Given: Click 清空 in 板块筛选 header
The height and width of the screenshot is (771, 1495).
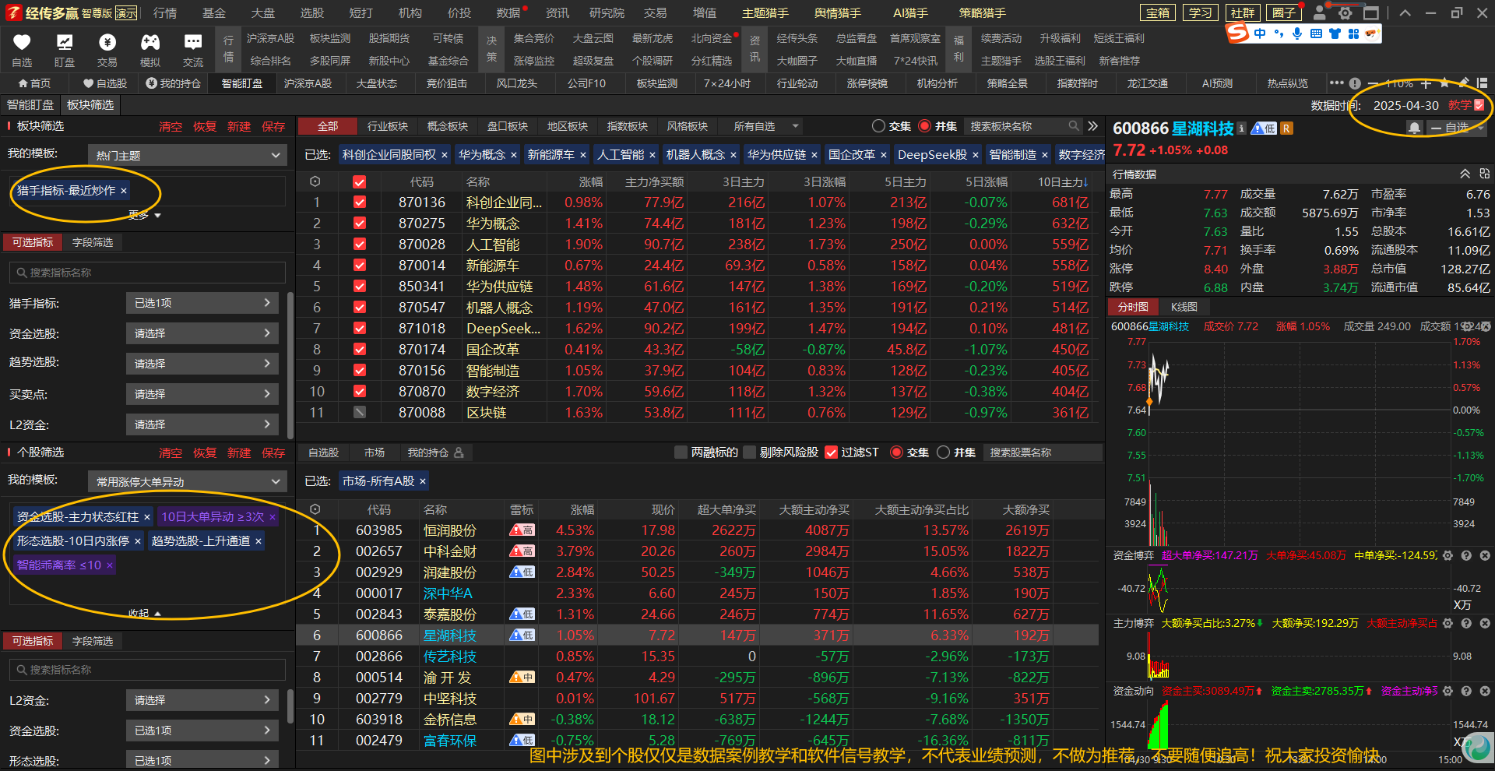Looking at the screenshot, I should pos(171,127).
